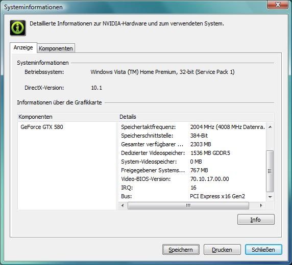
Task: Select the Video-BIOS-Version row
Action: [192, 179]
